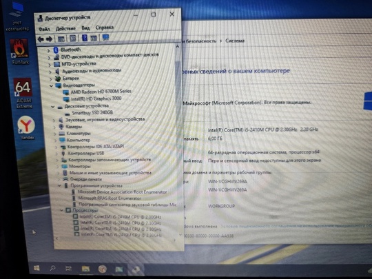The height and width of the screenshot is (279, 372).
Task: Click the scroll up arrow in Device Manager
Action: (177, 47)
